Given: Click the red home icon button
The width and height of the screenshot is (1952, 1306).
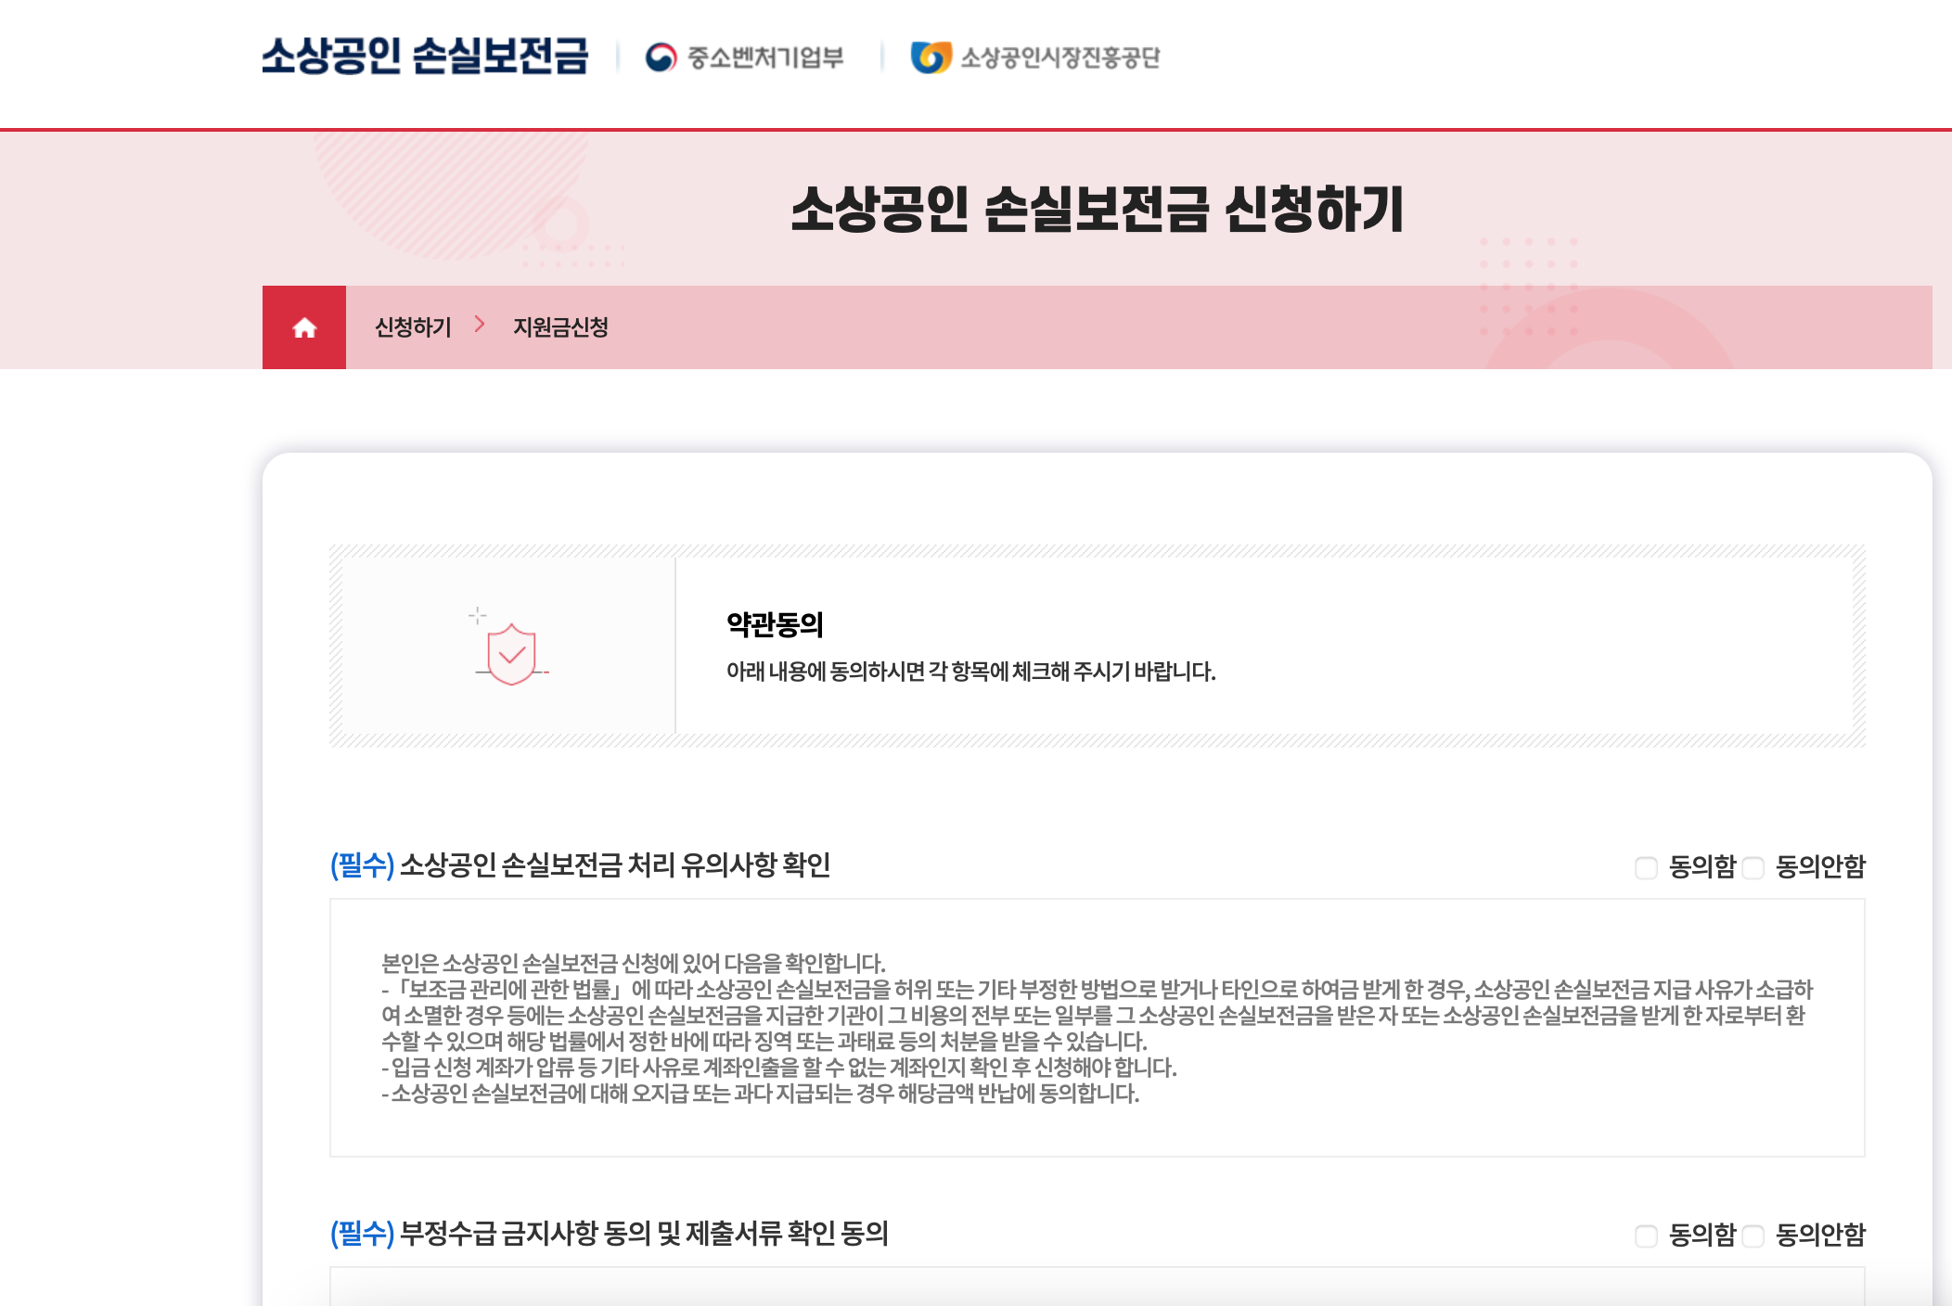Looking at the screenshot, I should tap(304, 327).
